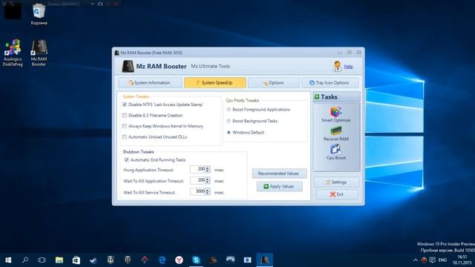Screen dimensions: 475x267
Task: Click the Exit button
Action: tap(336, 194)
